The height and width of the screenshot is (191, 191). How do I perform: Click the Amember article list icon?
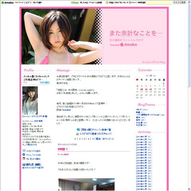pos(78,129)
